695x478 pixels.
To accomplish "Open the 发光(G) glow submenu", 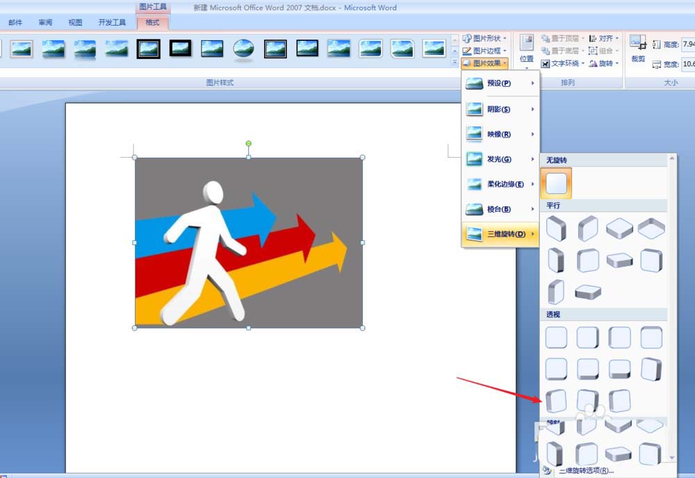I will [500, 159].
